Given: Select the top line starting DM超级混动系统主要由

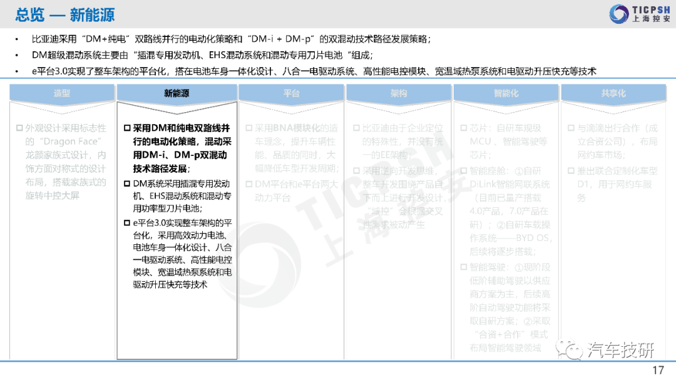Looking at the screenshot, I should click(x=203, y=55).
